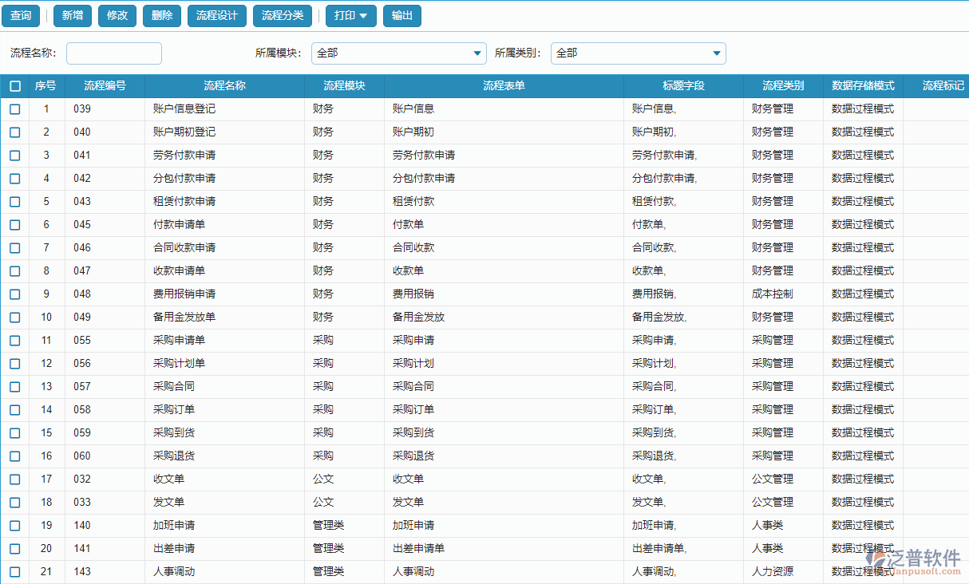
Task: Click the 流程名称 column header
Action: [225, 85]
